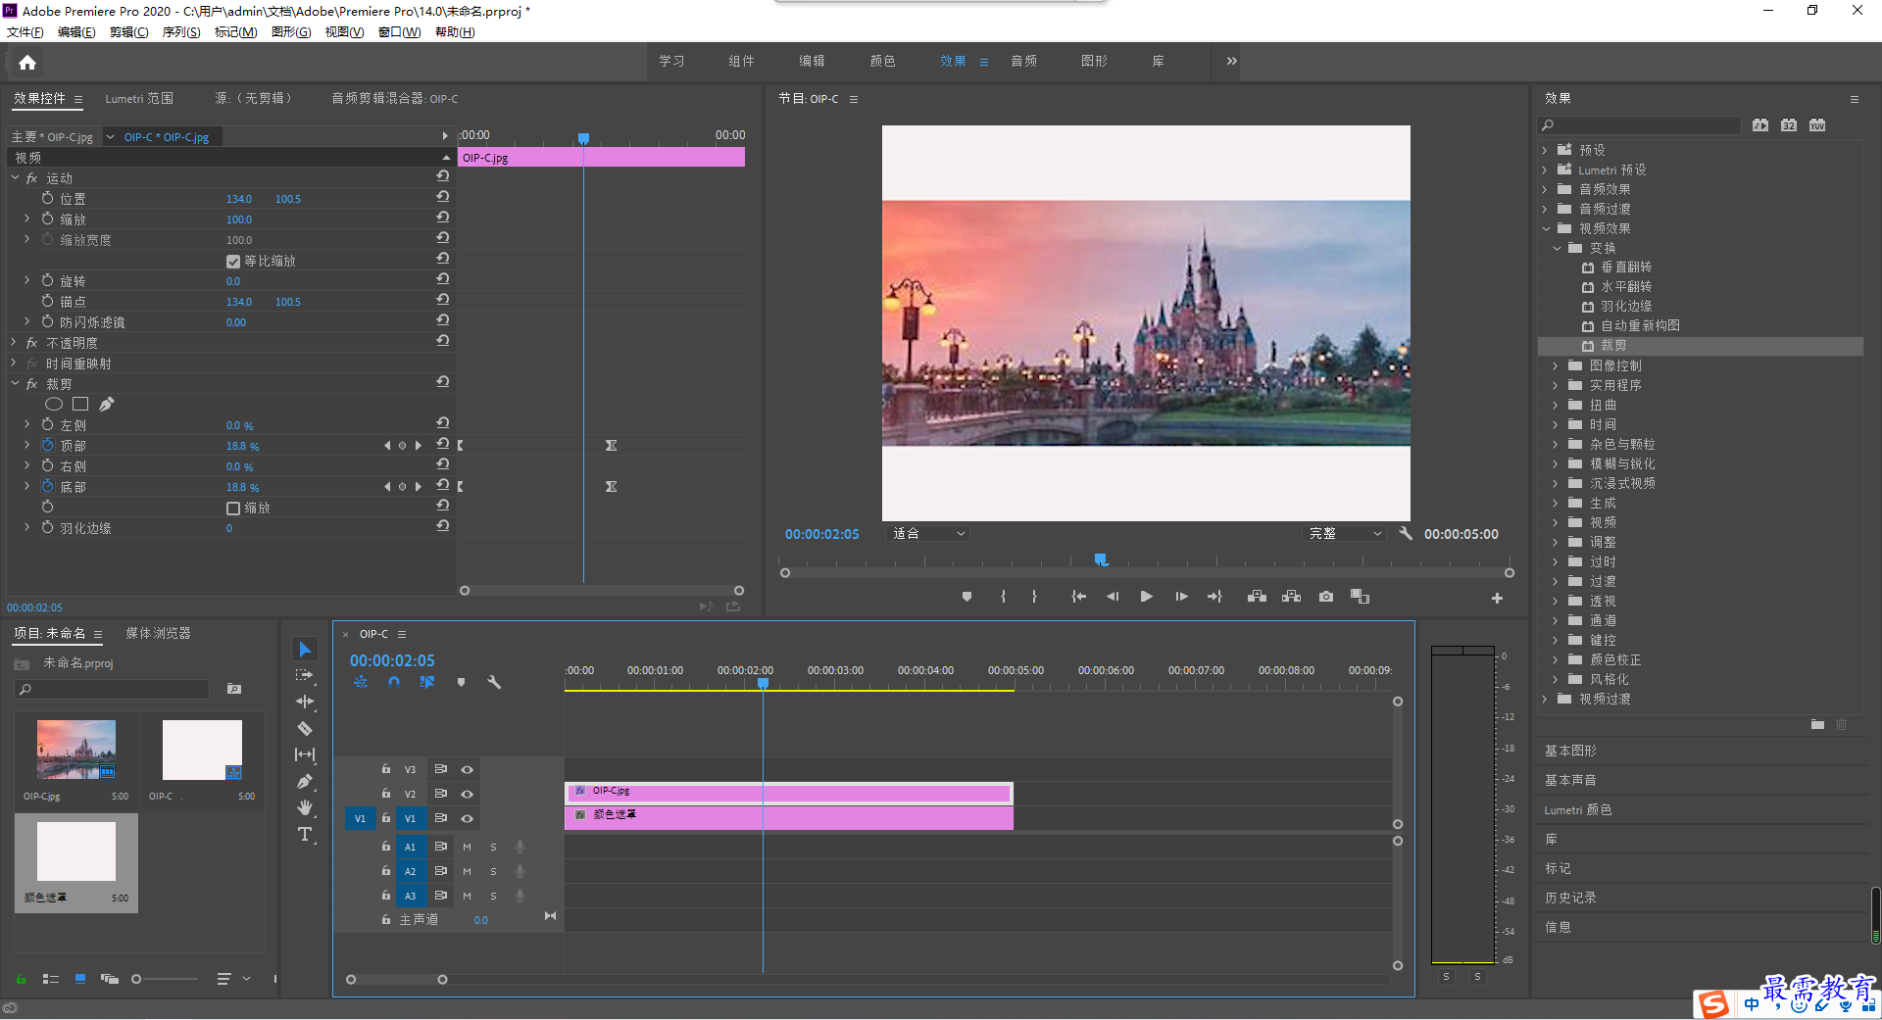Image resolution: width=1882 pixels, height=1020 pixels.
Task: Solo audio track A2
Action: pyautogui.click(x=493, y=871)
